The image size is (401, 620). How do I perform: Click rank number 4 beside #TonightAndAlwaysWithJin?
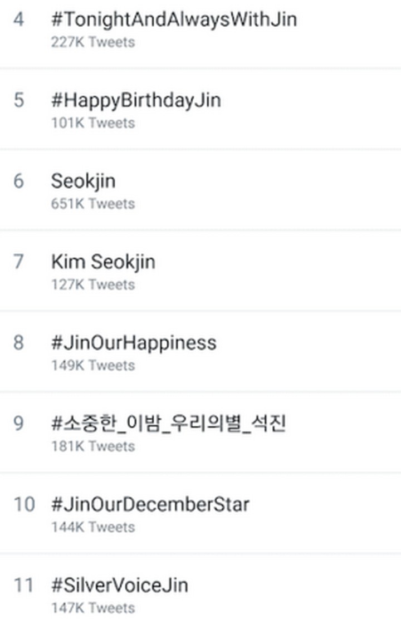(21, 19)
